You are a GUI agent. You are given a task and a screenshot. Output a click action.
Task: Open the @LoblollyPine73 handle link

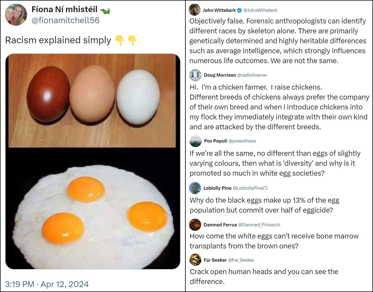coord(255,188)
